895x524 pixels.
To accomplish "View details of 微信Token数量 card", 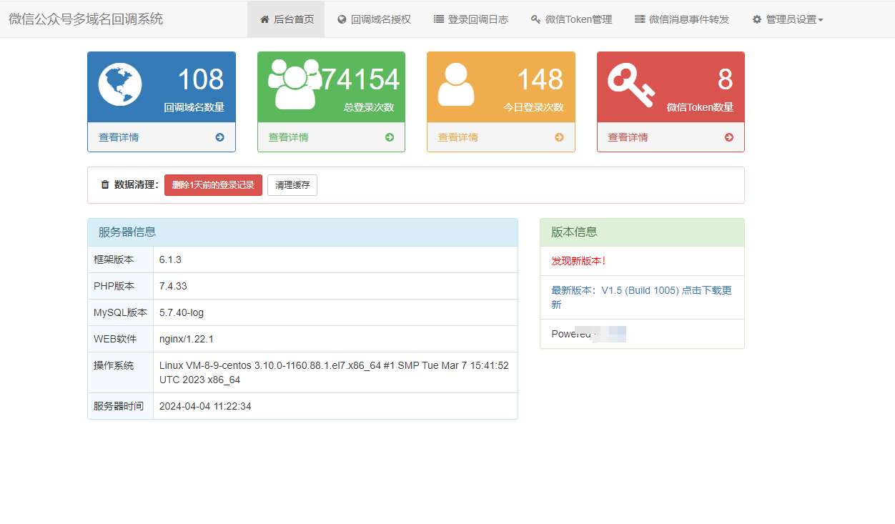I will pyautogui.click(x=671, y=137).
